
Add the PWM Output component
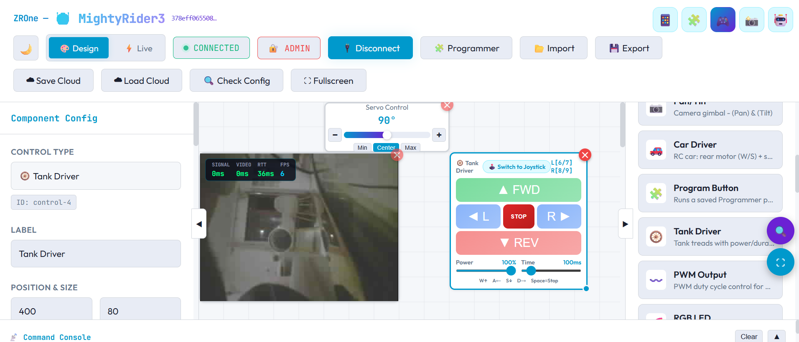(710, 280)
